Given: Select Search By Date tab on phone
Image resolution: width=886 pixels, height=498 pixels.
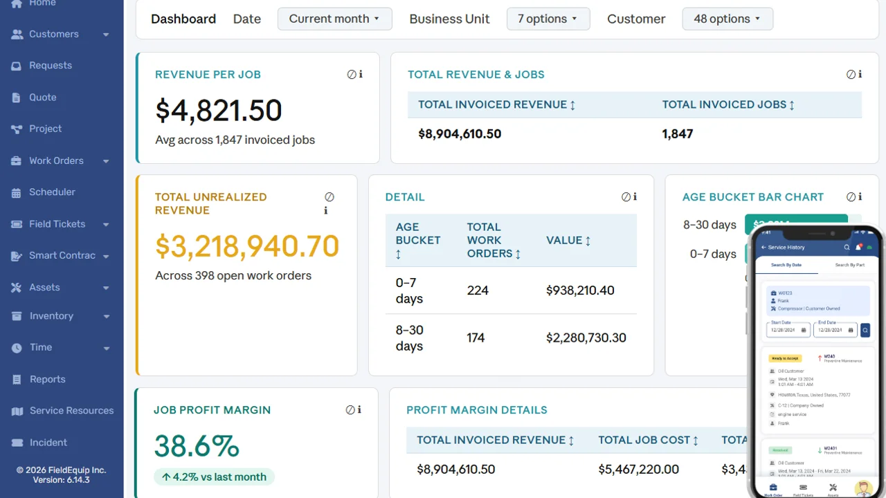Looking at the screenshot, I should coord(786,265).
